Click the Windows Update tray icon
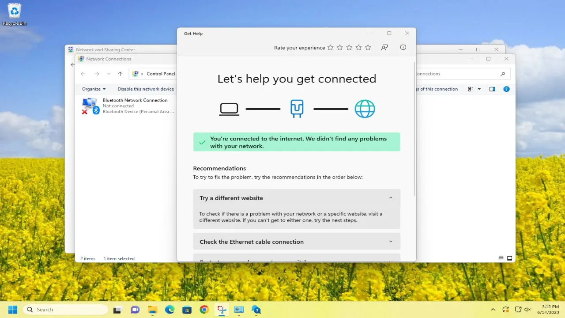 pyautogui.click(x=506, y=310)
